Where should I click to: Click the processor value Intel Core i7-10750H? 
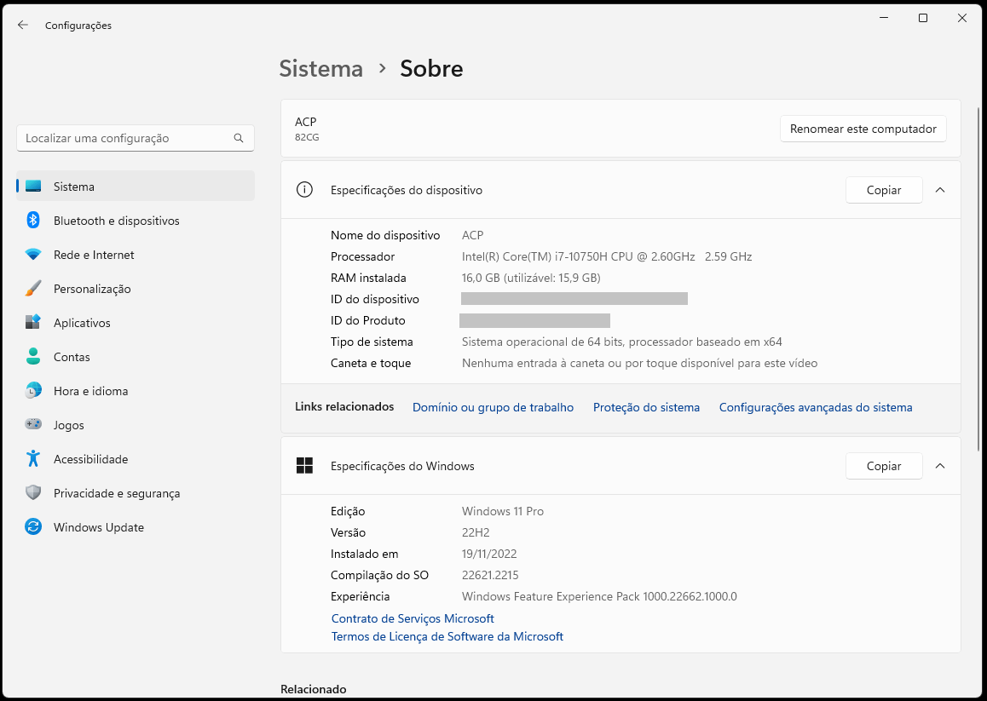pyautogui.click(x=607, y=256)
